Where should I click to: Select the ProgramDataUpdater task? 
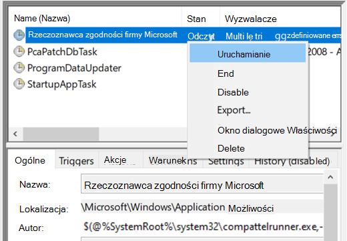(74, 68)
